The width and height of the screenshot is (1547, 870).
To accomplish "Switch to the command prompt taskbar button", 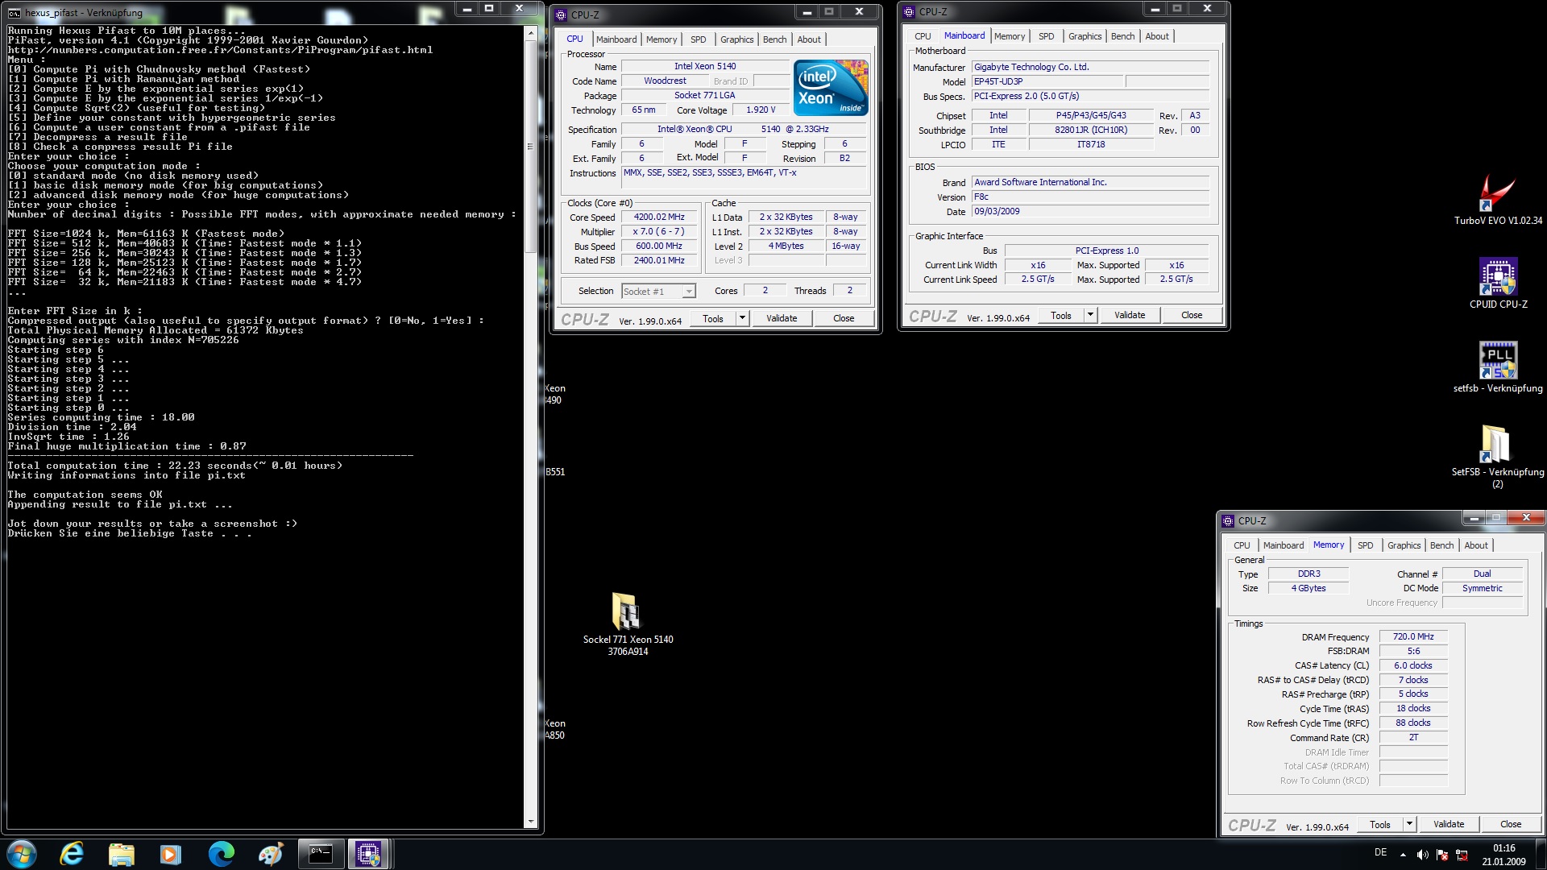I will 321,854.
